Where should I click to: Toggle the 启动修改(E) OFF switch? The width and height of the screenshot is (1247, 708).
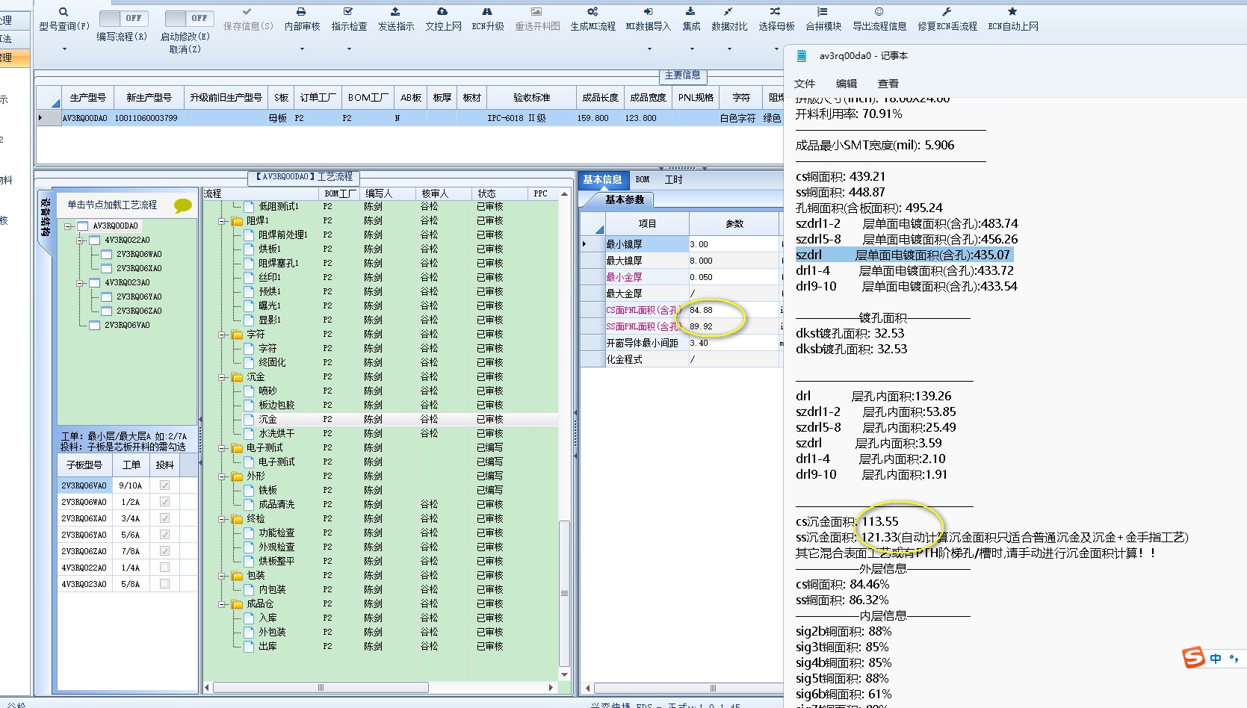coord(190,18)
